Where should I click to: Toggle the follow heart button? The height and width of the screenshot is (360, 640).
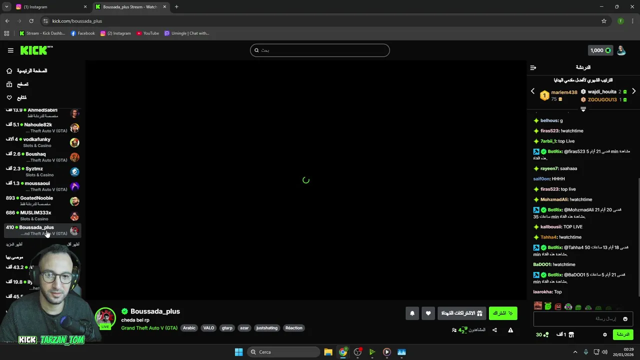click(428, 313)
